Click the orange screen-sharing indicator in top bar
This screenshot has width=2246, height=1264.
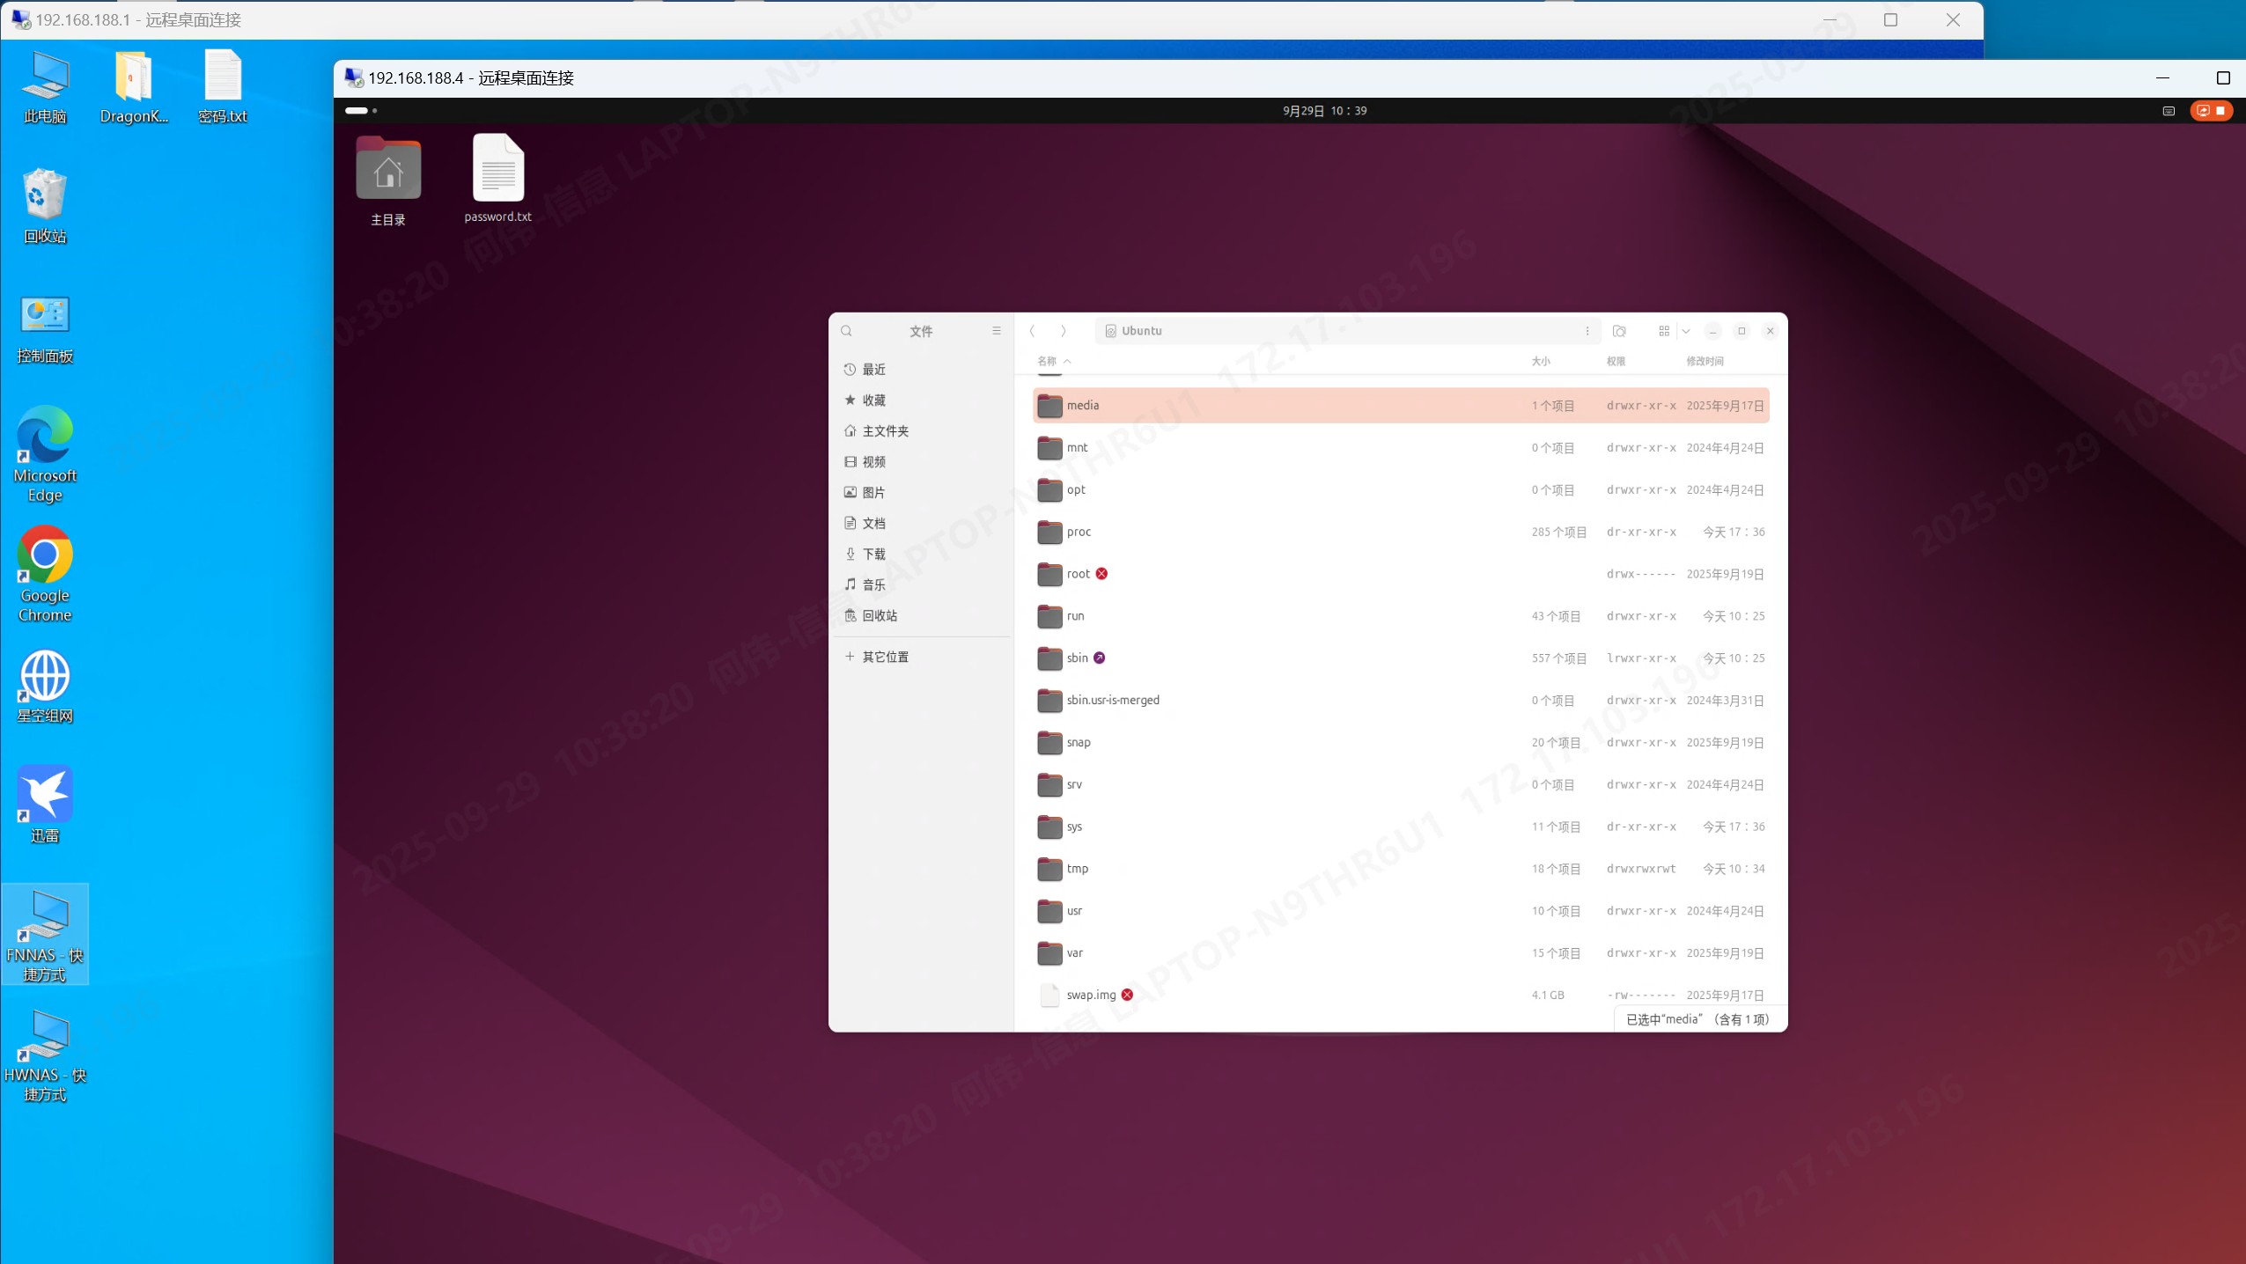[2210, 111]
